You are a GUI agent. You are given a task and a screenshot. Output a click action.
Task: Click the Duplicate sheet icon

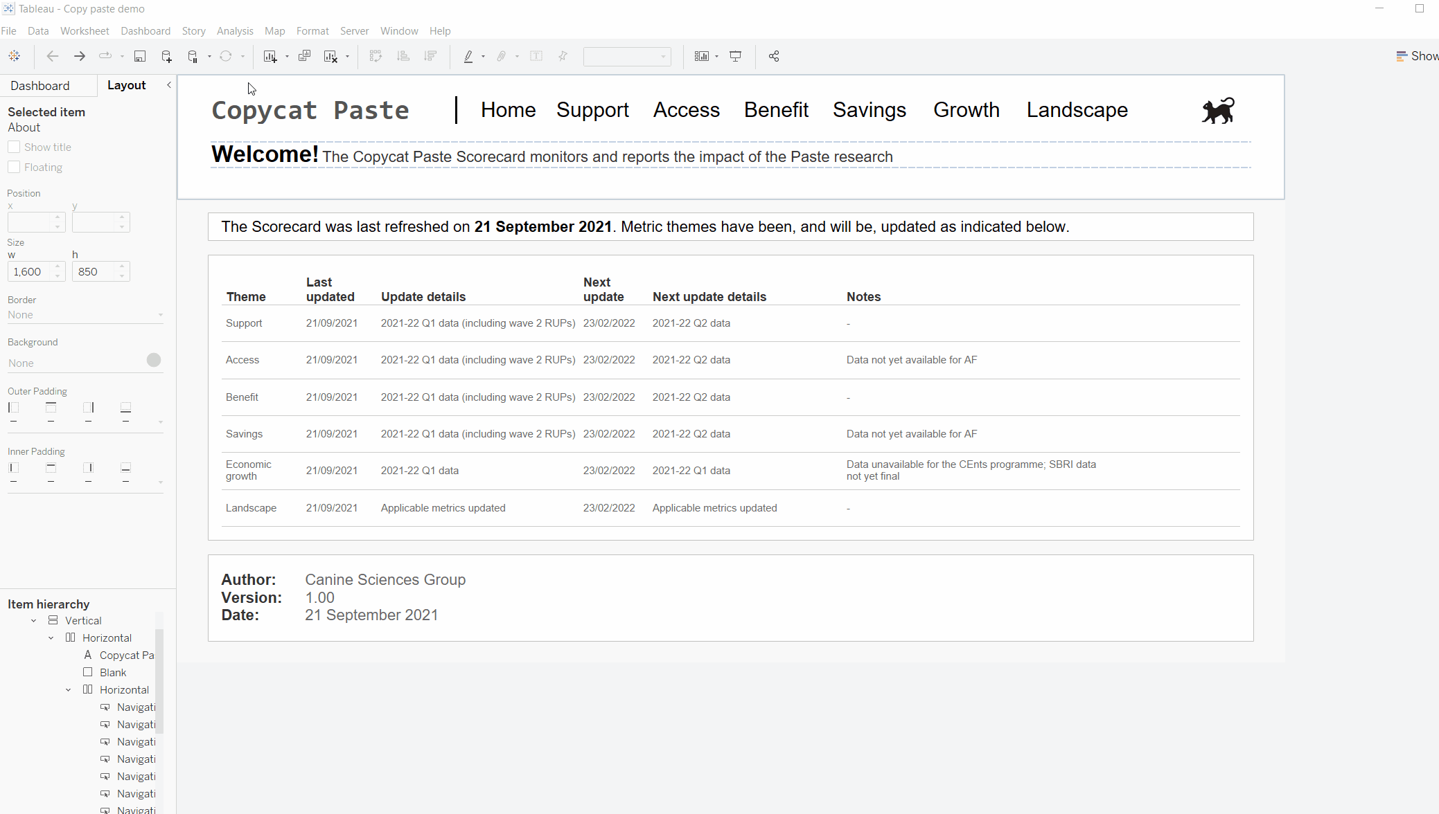pyautogui.click(x=304, y=56)
